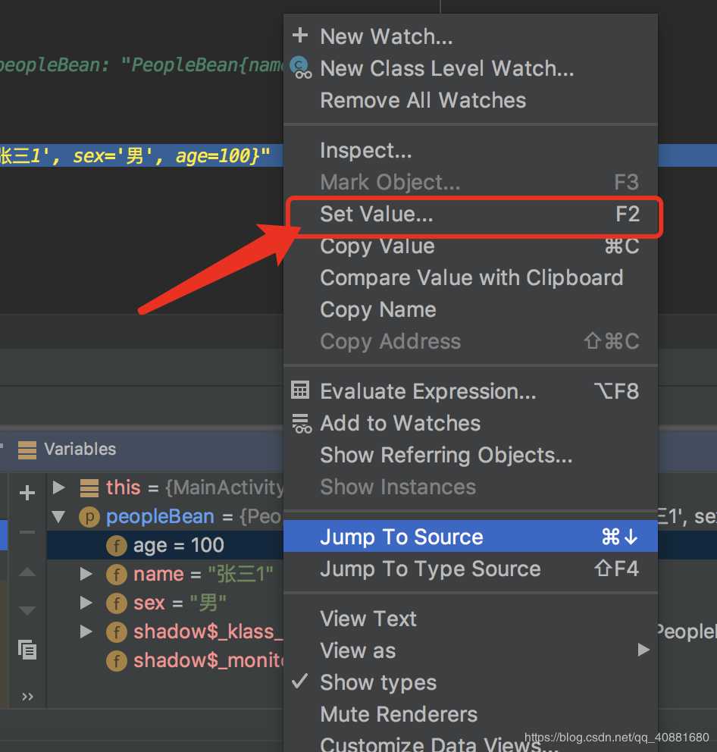Click the field icon next to shadow$_monitor
This screenshot has height=752, width=717.
coord(117,661)
